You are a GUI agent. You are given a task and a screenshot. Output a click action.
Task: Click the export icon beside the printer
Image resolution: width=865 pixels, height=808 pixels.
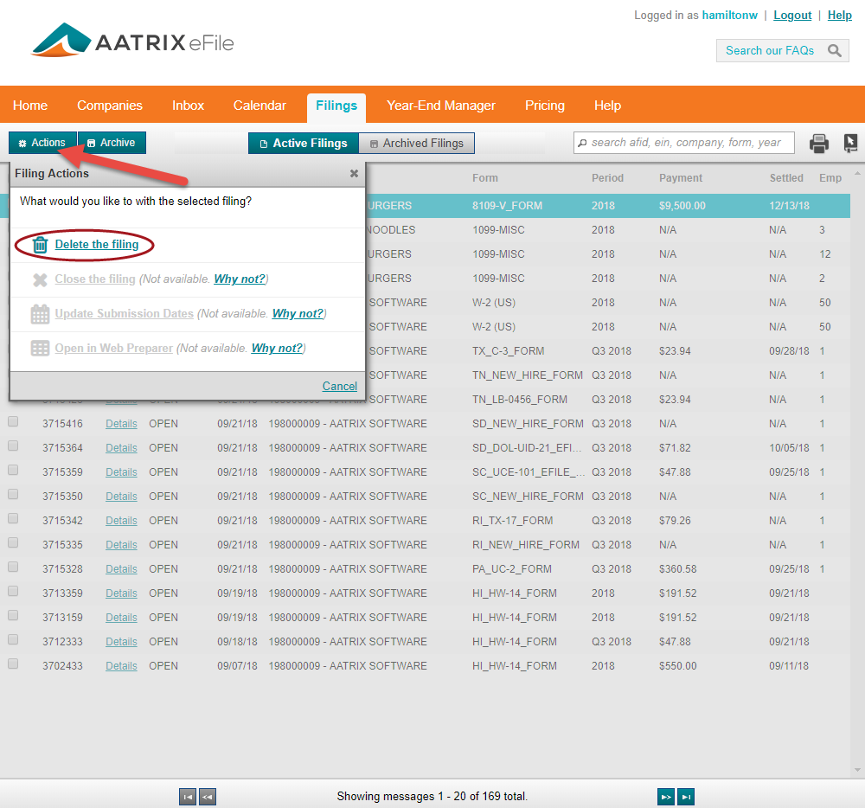(x=850, y=144)
